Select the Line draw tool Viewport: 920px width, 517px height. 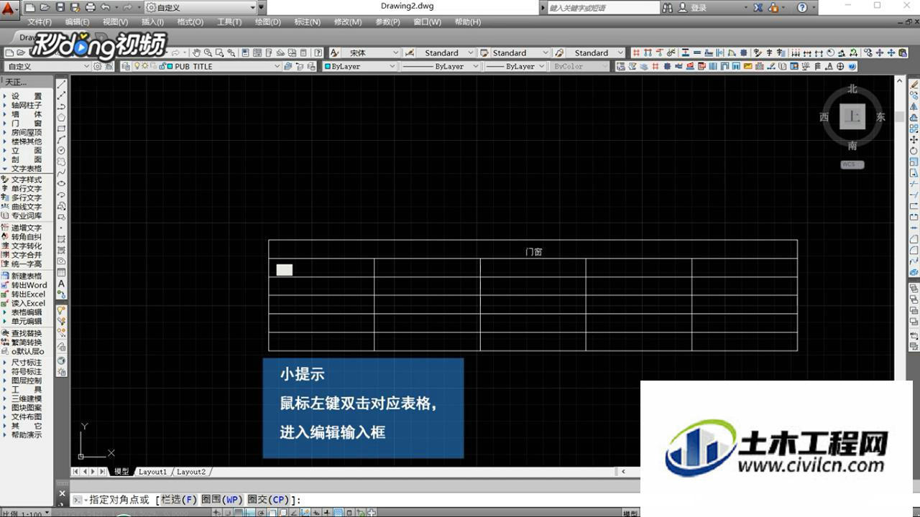point(62,85)
